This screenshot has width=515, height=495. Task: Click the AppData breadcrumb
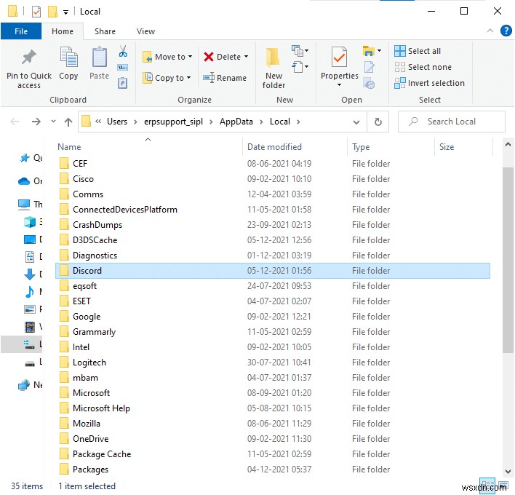pyautogui.click(x=236, y=122)
